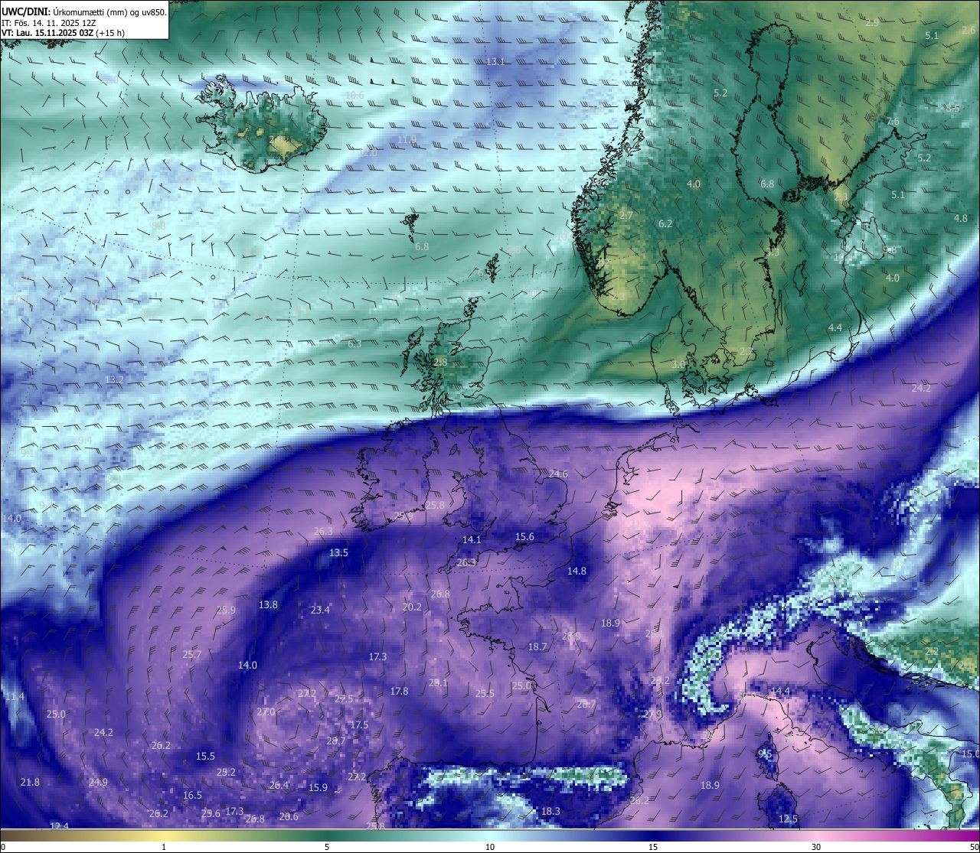Click the value 14.8 over northern France

577,571
